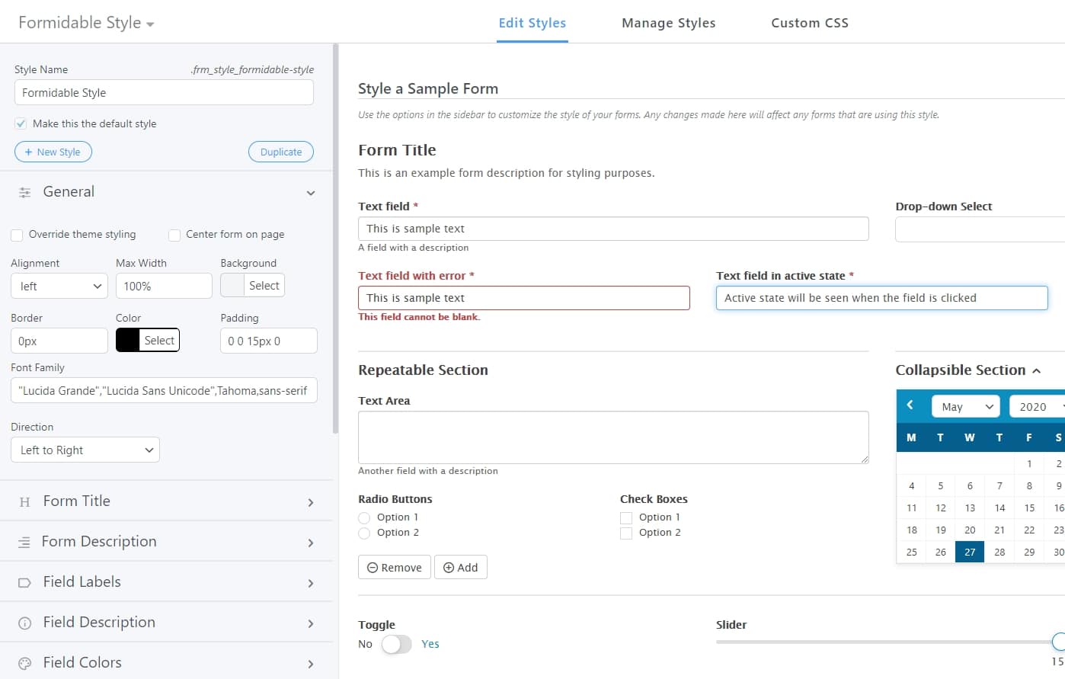Open the Drop-down Select field
The height and width of the screenshot is (679, 1065).
tap(980, 229)
